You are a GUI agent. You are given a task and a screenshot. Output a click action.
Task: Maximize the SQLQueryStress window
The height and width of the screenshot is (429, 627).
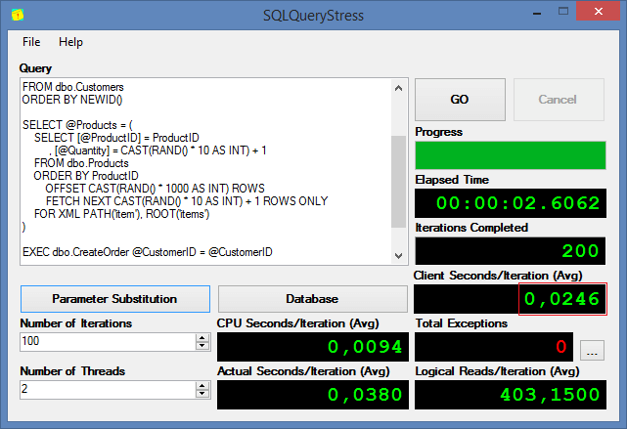tap(563, 11)
